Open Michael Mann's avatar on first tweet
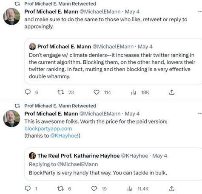The width and height of the screenshot is (202, 194). (x=11, y=17)
